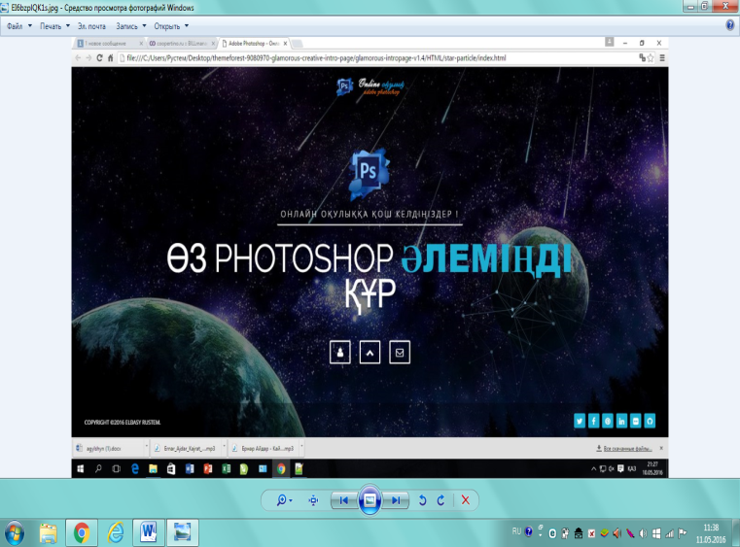This screenshot has width=740, height=547.
Task: Switch to Google Chrome on the taskbar
Action: click(81, 533)
